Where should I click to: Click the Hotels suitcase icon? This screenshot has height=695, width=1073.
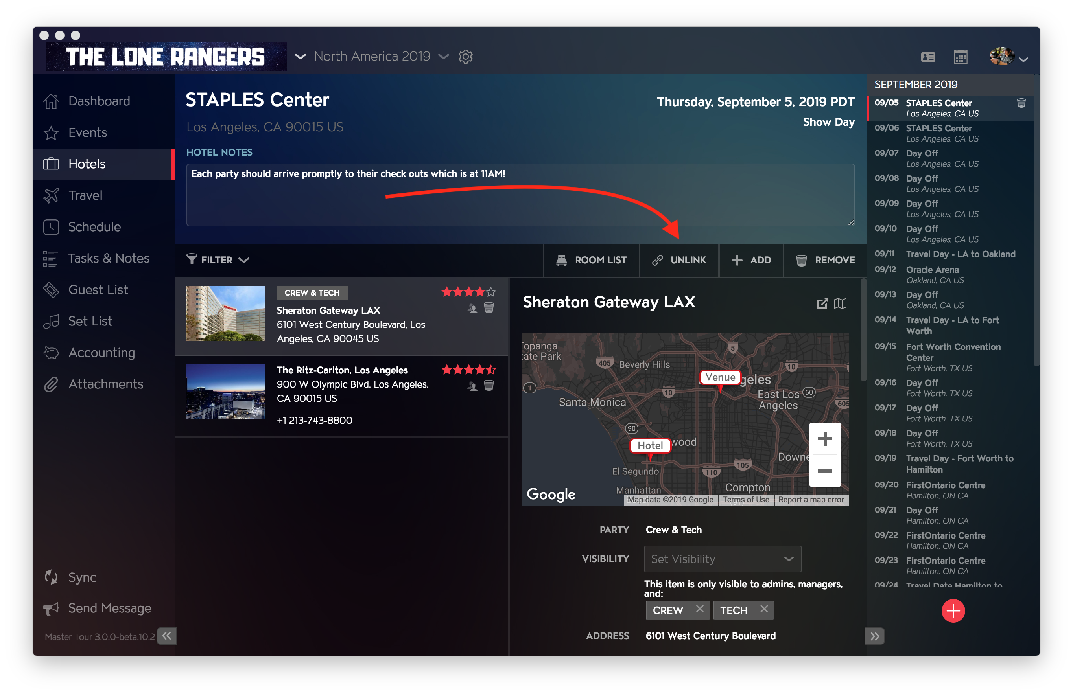[51, 164]
